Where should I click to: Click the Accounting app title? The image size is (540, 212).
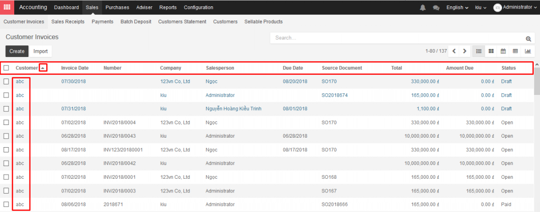pyautogui.click(x=33, y=7)
